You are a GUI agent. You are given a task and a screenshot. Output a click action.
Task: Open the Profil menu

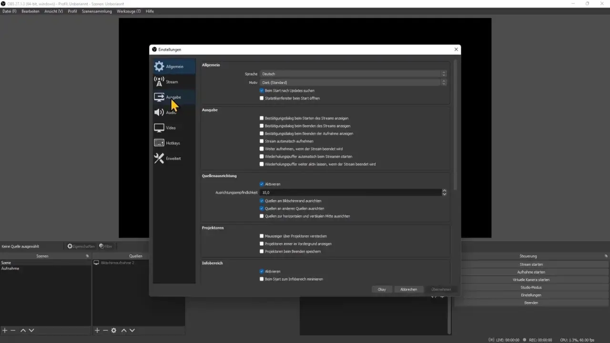click(72, 11)
